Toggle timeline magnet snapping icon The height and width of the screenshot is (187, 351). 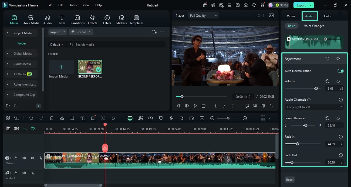pyautogui.click(x=33, y=128)
